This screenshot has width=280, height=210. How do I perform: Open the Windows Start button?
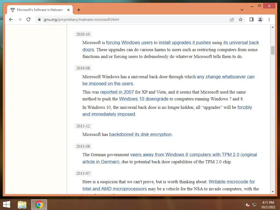tap(7, 205)
